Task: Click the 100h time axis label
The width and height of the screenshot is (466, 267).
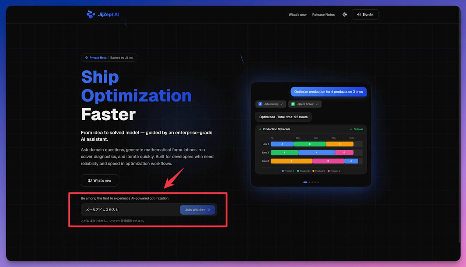Action: tap(352, 138)
